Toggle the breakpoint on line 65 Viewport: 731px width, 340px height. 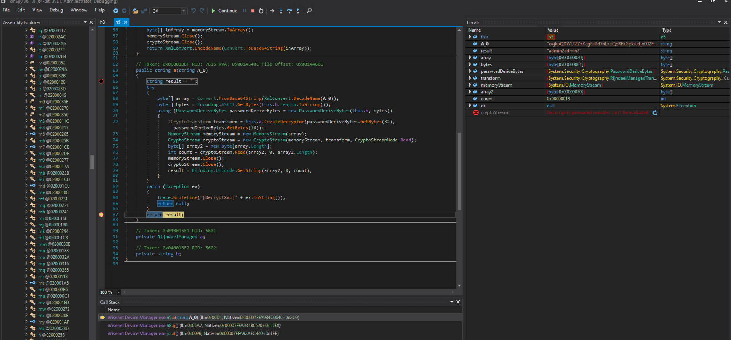click(x=101, y=81)
